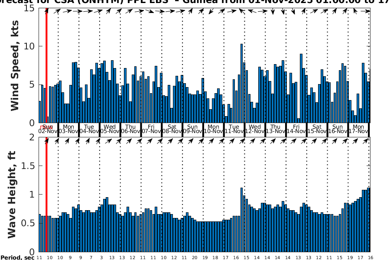The height and width of the screenshot is (260, 390).
Task: Click last wave direction arrow at right edge
Action: 368,141
